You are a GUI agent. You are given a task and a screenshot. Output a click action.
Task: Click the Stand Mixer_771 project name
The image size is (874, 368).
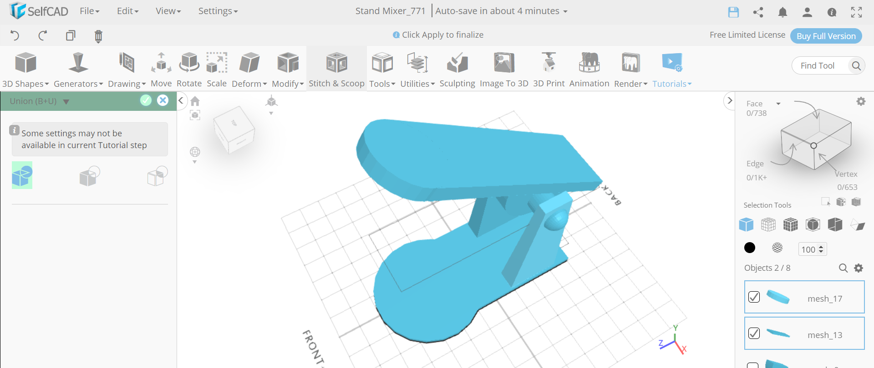tap(390, 11)
